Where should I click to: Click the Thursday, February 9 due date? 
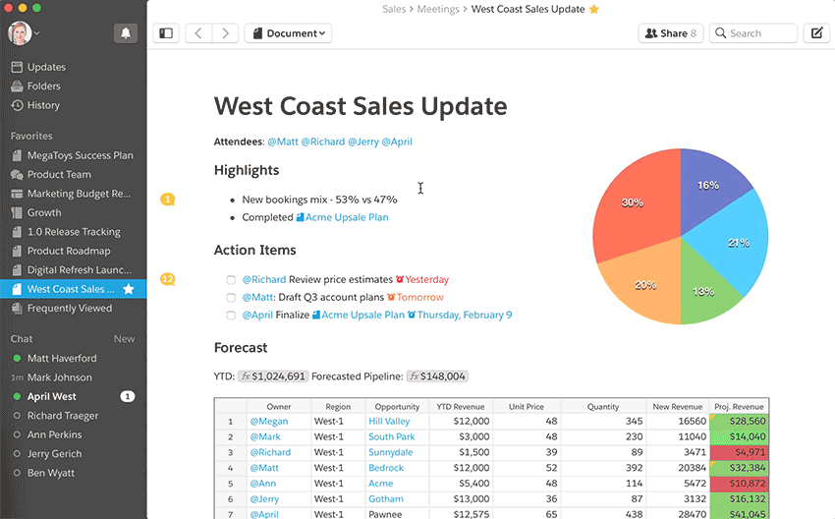coord(464,316)
